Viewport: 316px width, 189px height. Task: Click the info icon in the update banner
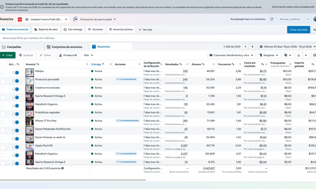[x=2, y=7]
